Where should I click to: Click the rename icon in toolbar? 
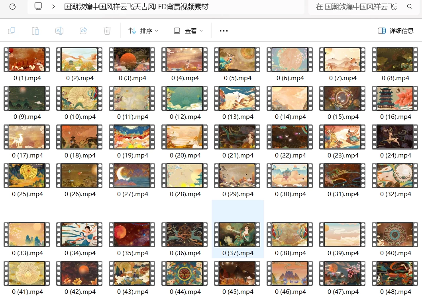[x=59, y=31]
